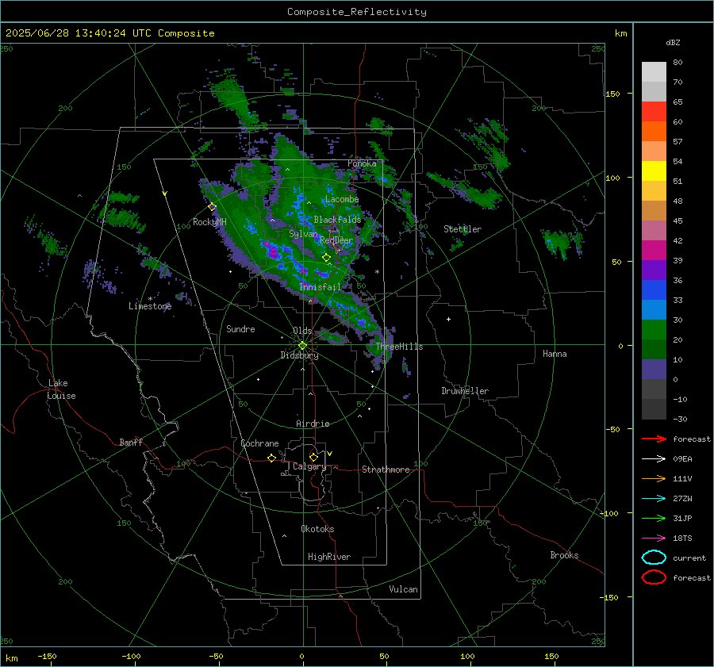
Task: Click the RedDeer city label
Action: point(336,240)
